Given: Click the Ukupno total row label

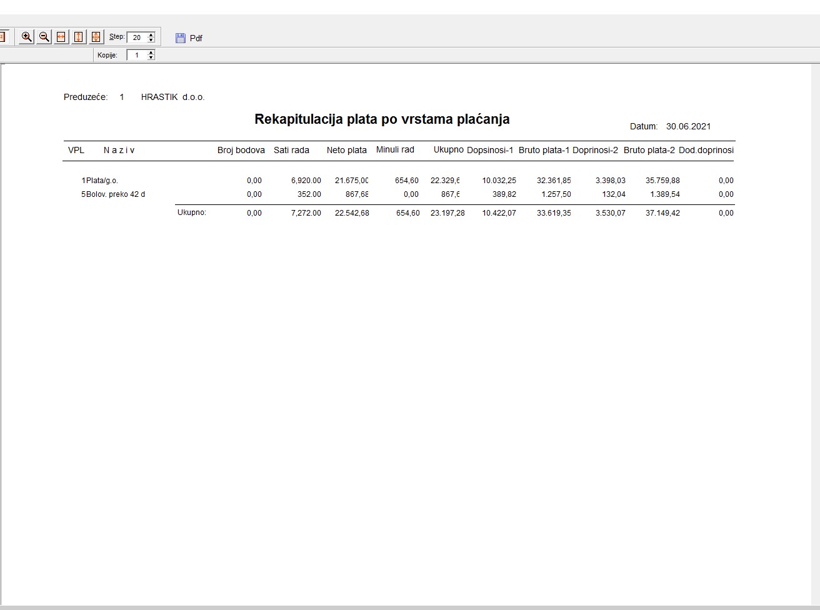Looking at the screenshot, I should [192, 212].
